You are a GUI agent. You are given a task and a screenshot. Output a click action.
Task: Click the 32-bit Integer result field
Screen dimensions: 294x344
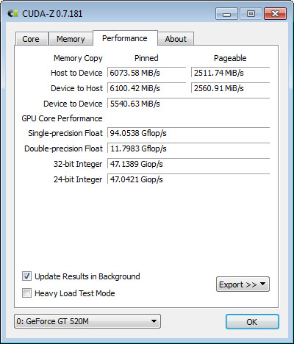click(x=188, y=164)
